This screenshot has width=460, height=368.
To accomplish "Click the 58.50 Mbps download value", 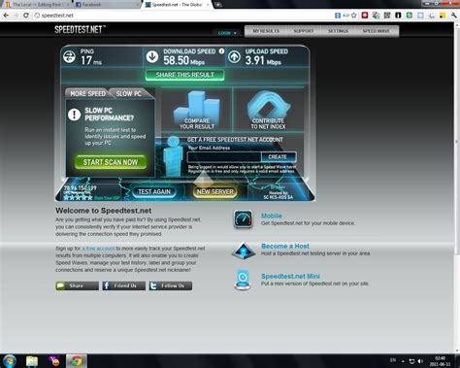I will [183, 60].
